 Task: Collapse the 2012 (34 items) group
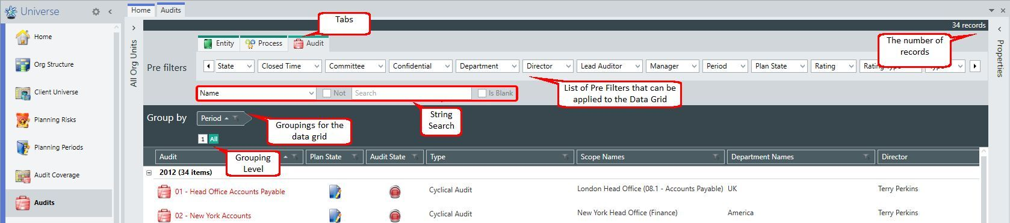pyautogui.click(x=149, y=173)
